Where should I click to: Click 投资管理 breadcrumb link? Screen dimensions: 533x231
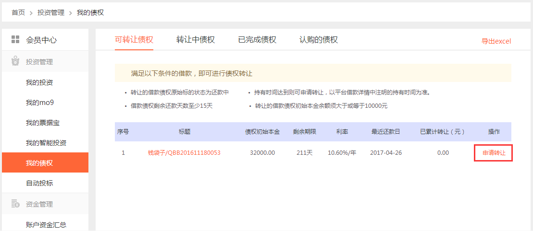coord(51,13)
